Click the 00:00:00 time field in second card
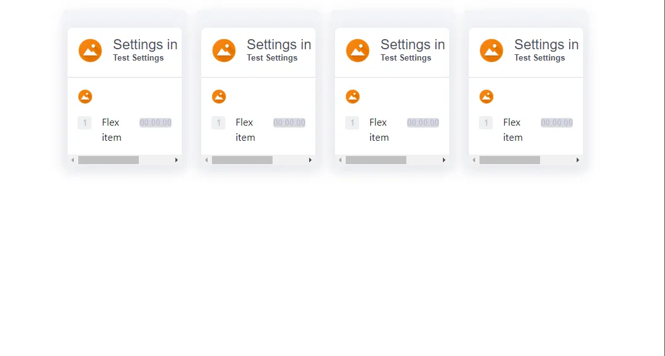The height and width of the screenshot is (356, 665). pyautogui.click(x=289, y=123)
